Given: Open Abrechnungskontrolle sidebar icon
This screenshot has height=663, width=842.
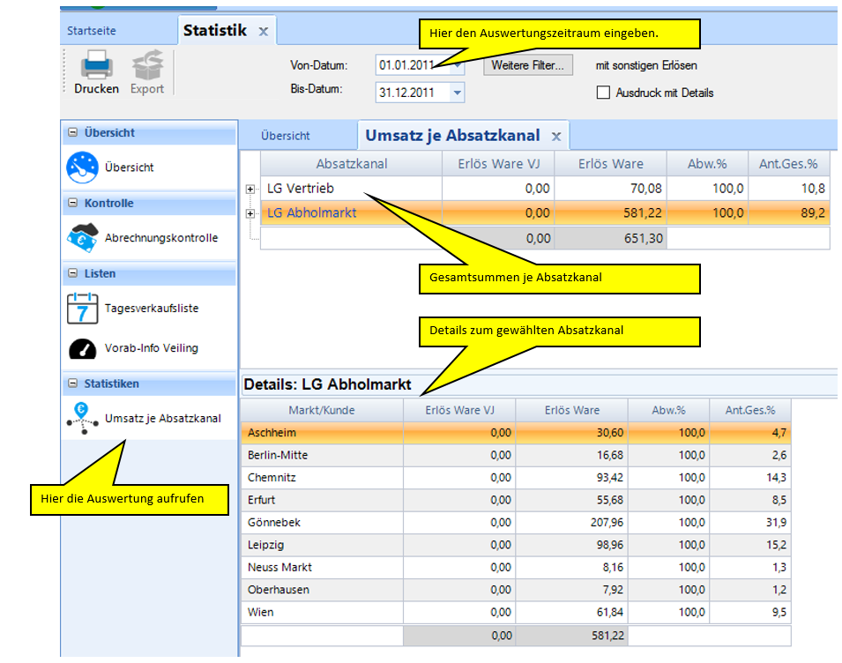Looking at the screenshot, I should click(83, 238).
